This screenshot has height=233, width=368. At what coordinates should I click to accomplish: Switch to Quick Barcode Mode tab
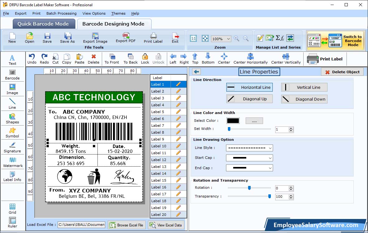pyautogui.click(x=44, y=24)
